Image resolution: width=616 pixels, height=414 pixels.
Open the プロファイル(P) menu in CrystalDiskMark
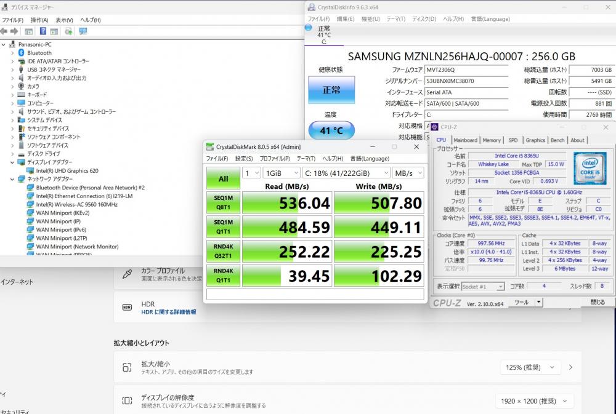point(275,159)
